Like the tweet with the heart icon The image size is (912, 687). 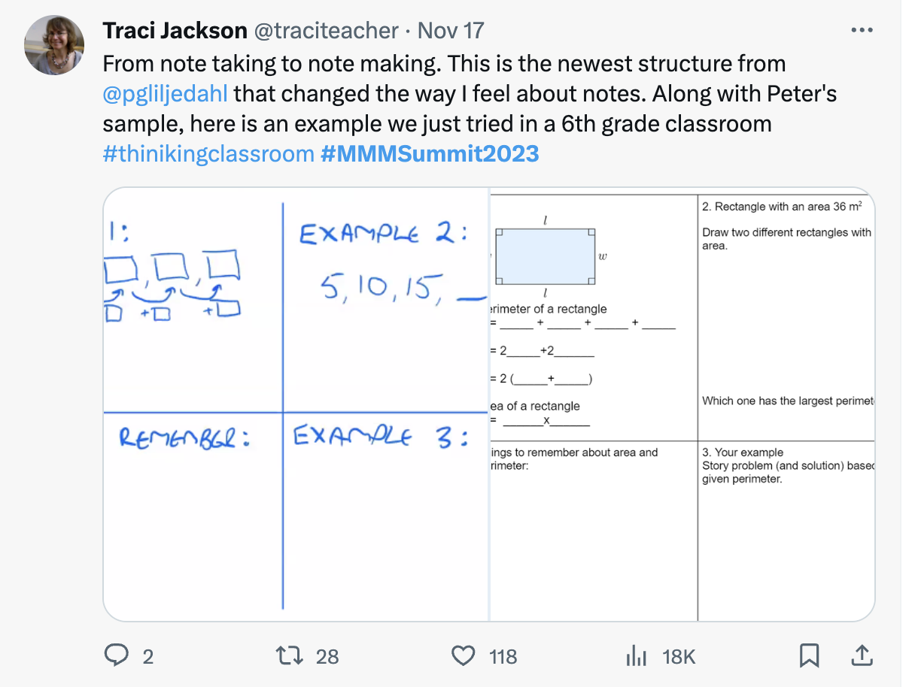click(463, 656)
